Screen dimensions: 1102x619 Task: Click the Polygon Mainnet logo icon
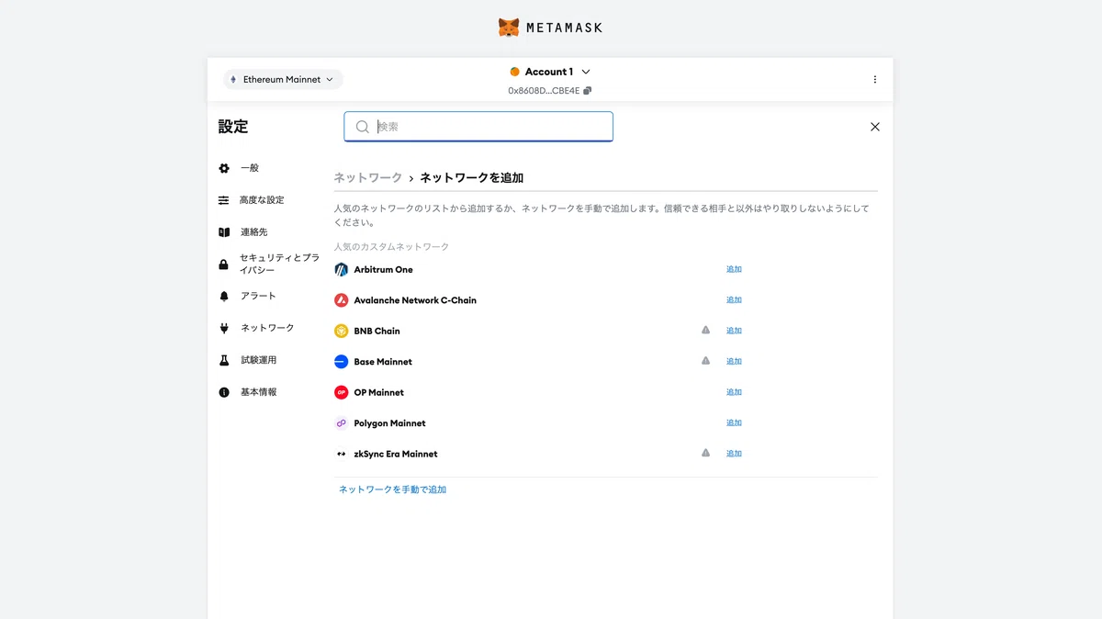click(342, 423)
